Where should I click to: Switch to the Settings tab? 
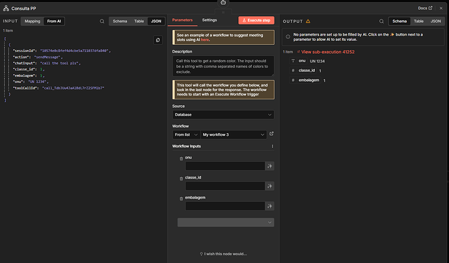pos(209,20)
